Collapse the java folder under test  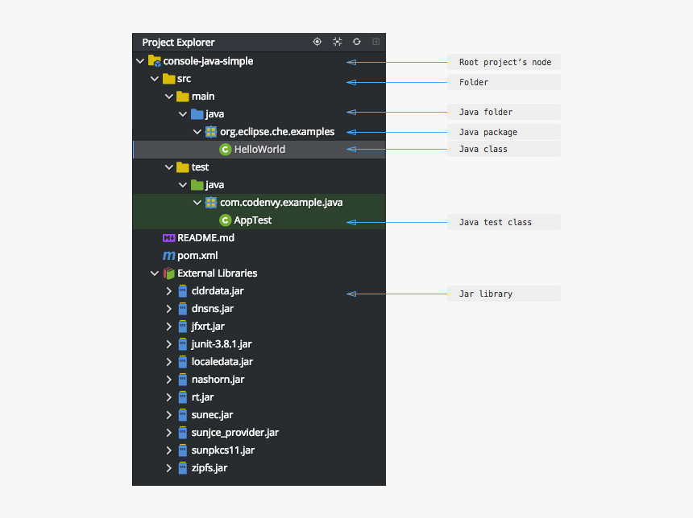click(x=183, y=185)
